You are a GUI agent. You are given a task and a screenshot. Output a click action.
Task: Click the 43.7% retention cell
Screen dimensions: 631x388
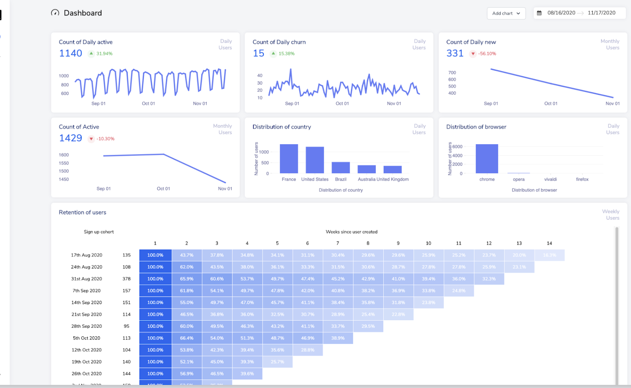(x=187, y=255)
